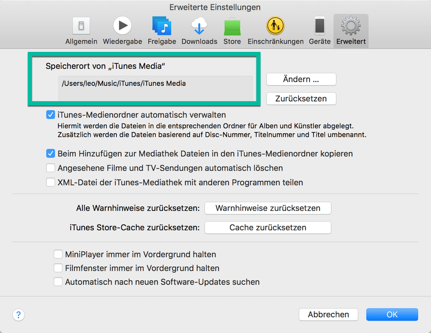Viewport: 431px width, 333px height.
Task: Open the Einschränkungen parental icon
Action: (x=275, y=26)
